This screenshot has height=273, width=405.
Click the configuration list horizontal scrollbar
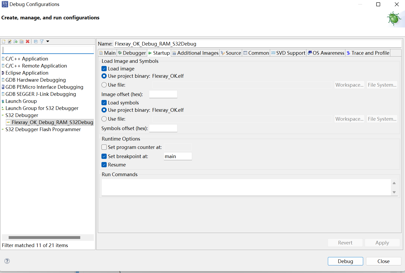(x=44, y=237)
